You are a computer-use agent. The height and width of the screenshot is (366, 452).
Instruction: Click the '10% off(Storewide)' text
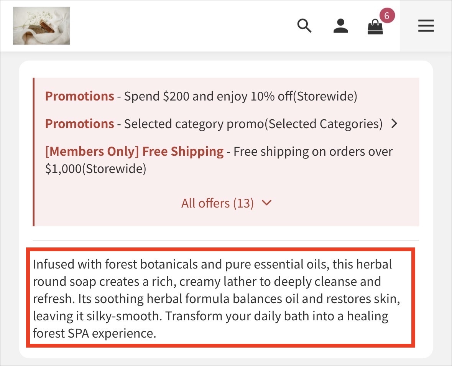click(304, 96)
